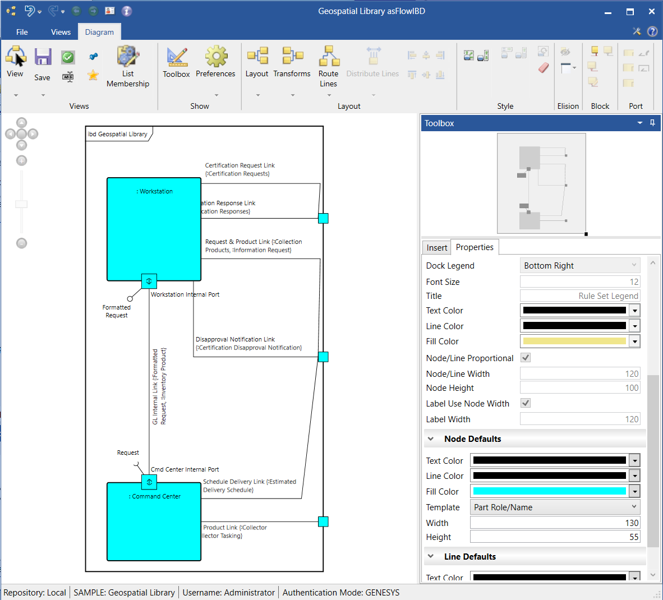
Task: Click the List Membership icon
Action: click(x=128, y=57)
